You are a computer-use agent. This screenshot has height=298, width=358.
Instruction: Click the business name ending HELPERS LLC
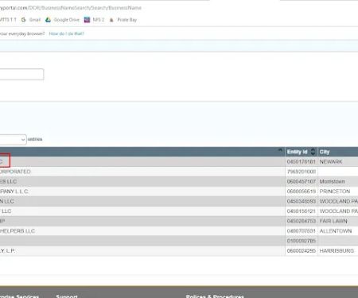click(x=18, y=231)
